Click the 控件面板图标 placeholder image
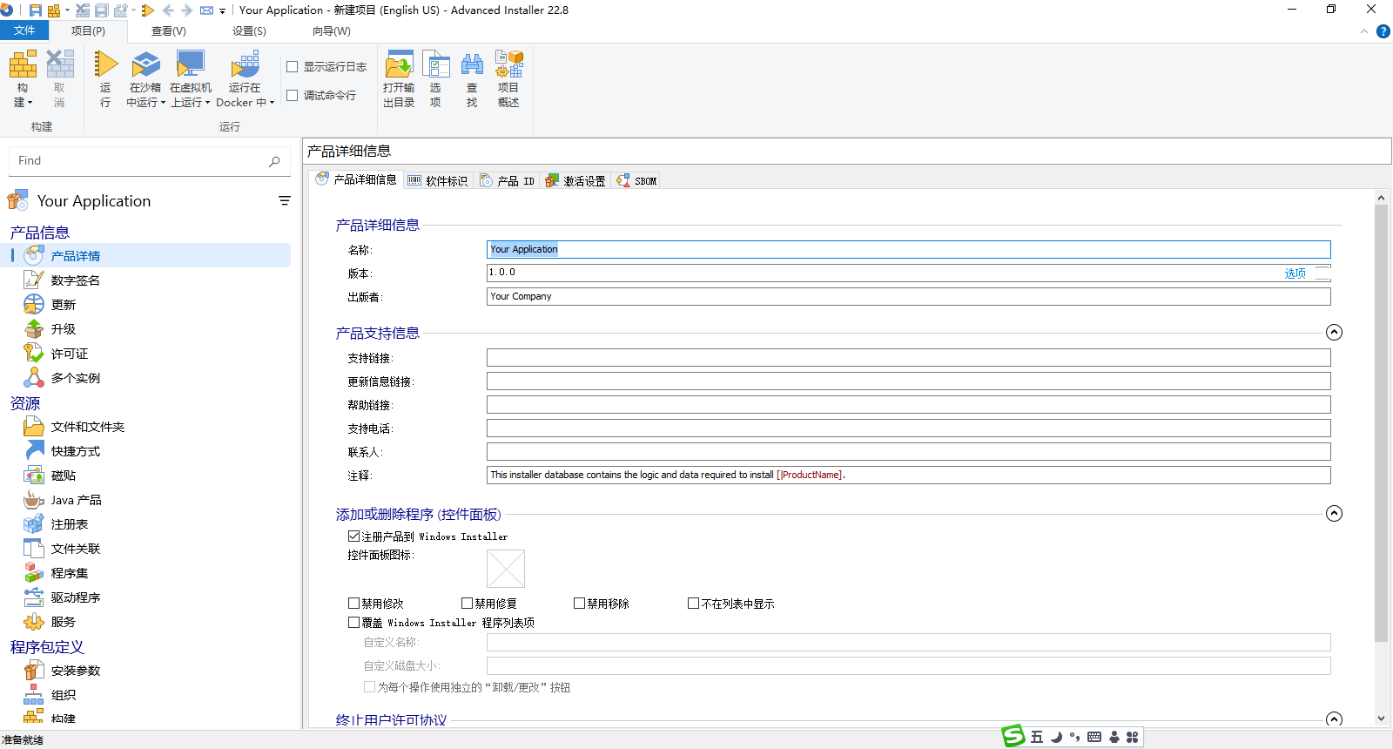This screenshot has width=1393, height=749. pyautogui.click(x=506, y=569)
